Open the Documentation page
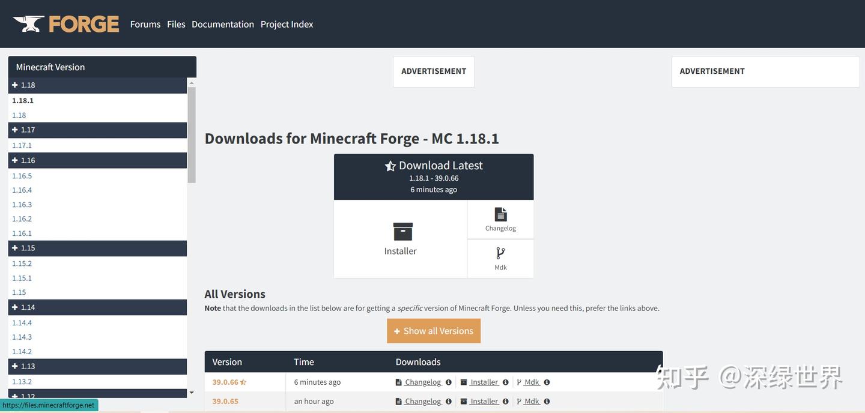Screen dimensions: 865x413 (223, 23)
